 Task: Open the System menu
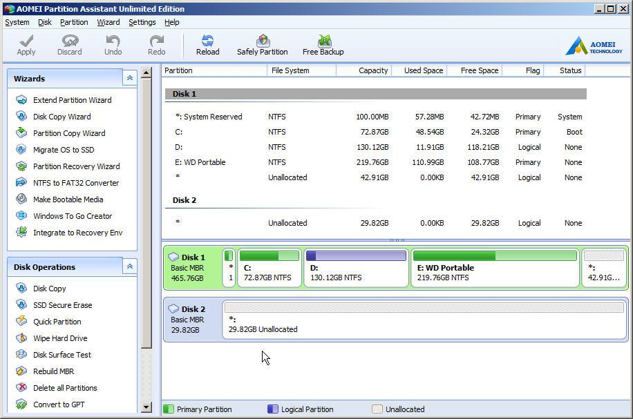point(17,22)
